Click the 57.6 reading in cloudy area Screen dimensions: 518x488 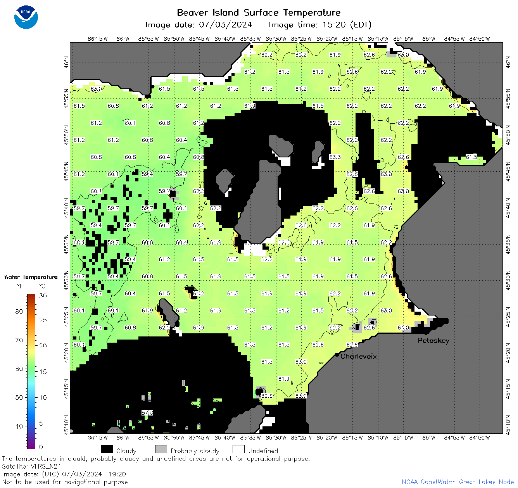[x=147, y=413]
